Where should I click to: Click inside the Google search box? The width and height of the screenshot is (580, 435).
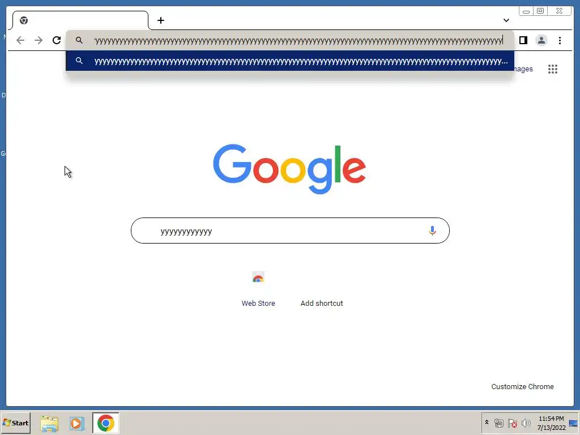(290, 231)
